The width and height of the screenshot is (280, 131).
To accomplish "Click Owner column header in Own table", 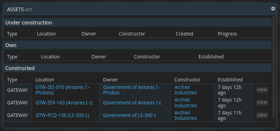I will pos(99,57).
